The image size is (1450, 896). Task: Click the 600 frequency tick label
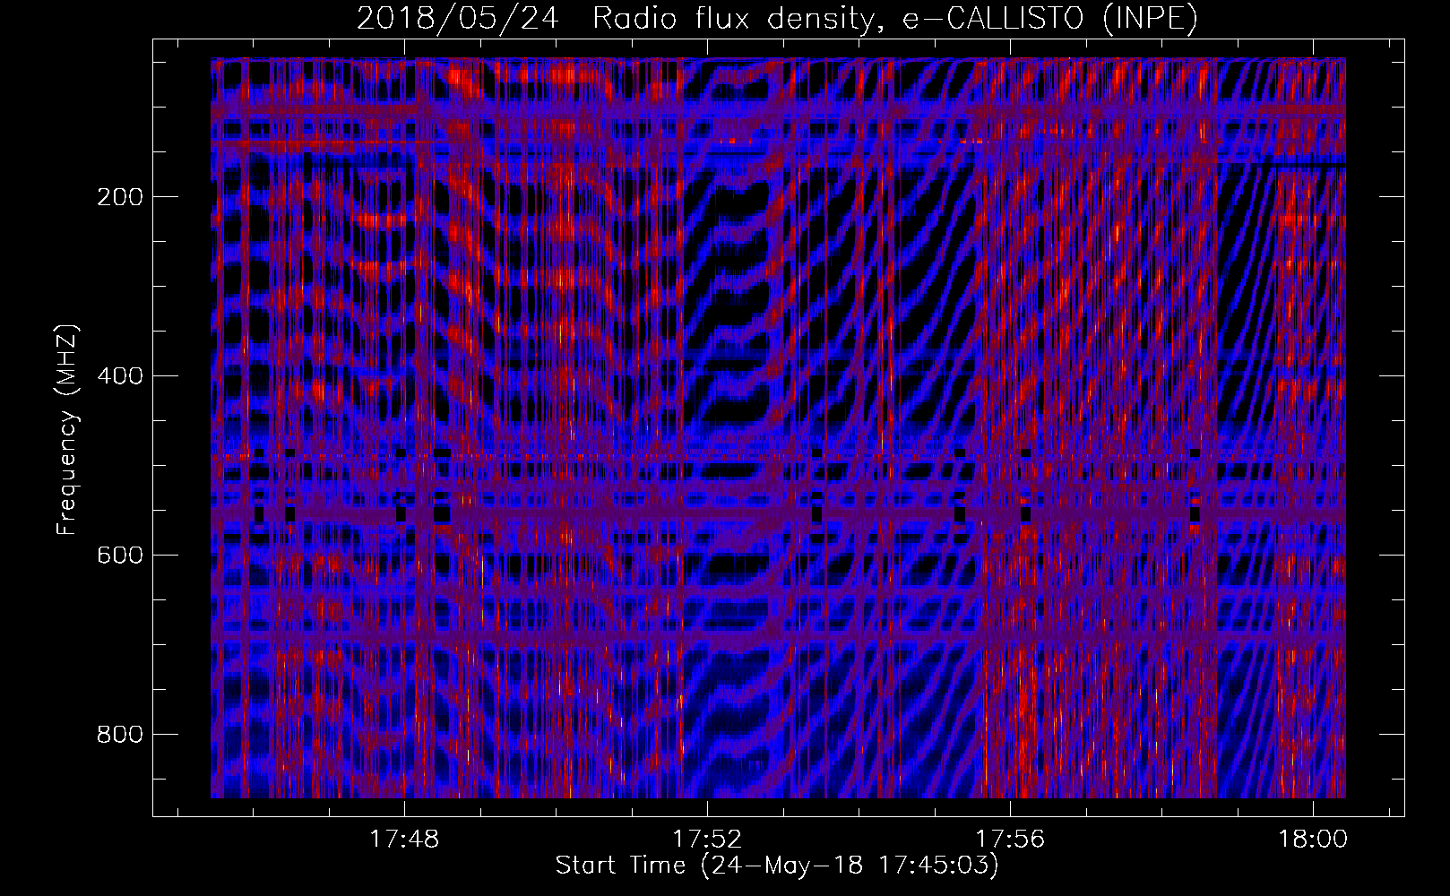coord(119,556)
